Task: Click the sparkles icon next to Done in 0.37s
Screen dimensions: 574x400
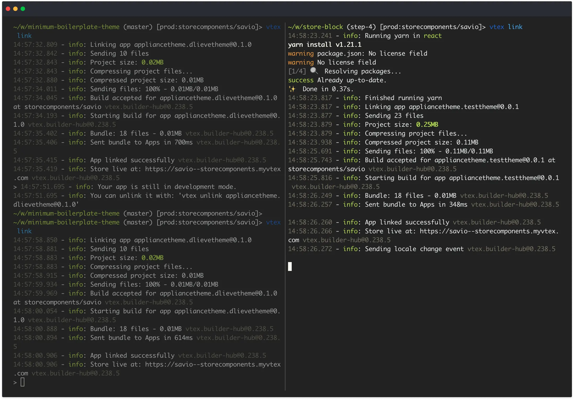Action: pyautogui.click(x=292, y=89)
